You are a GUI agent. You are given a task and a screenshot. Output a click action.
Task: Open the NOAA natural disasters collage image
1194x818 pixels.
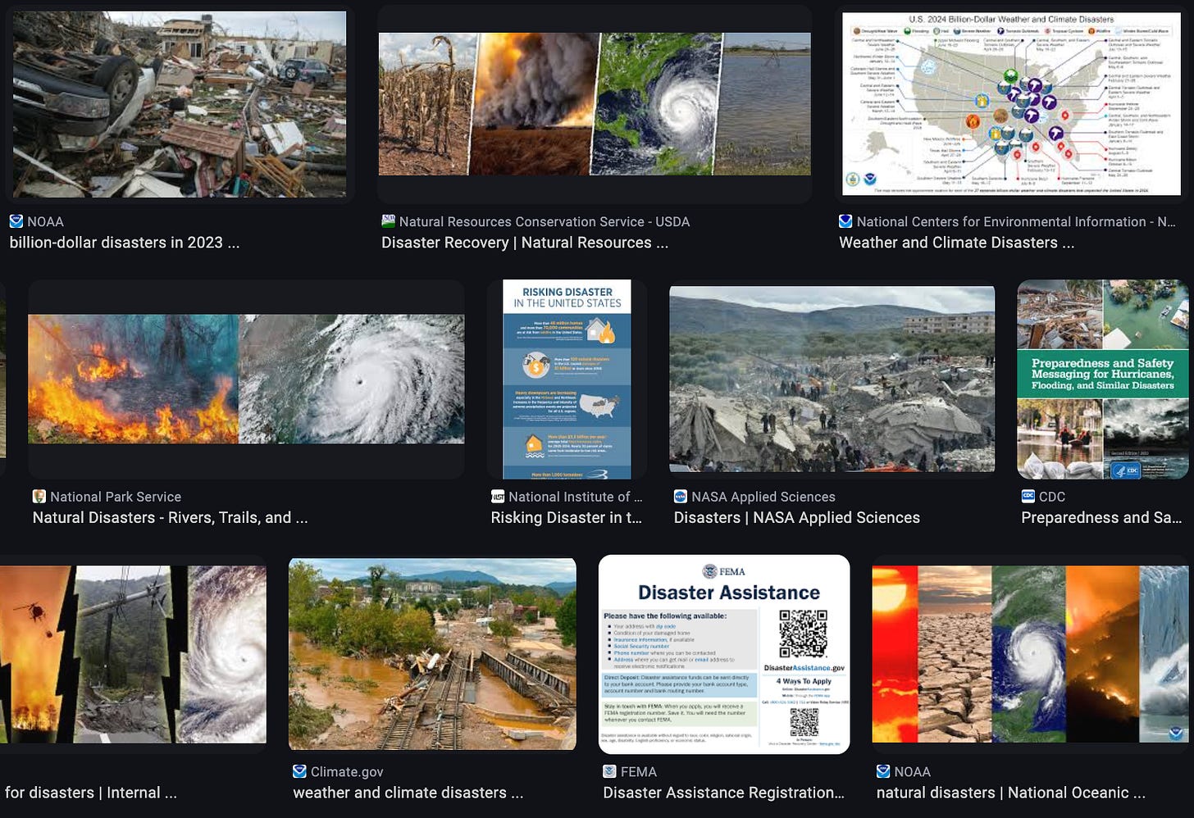click(1030, 654)
